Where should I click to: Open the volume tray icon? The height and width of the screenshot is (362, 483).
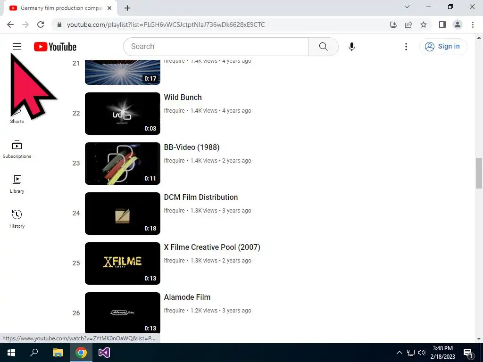[422, 353]
